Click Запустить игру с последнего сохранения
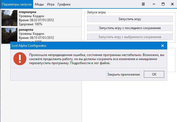 click(x=130, y=28)
